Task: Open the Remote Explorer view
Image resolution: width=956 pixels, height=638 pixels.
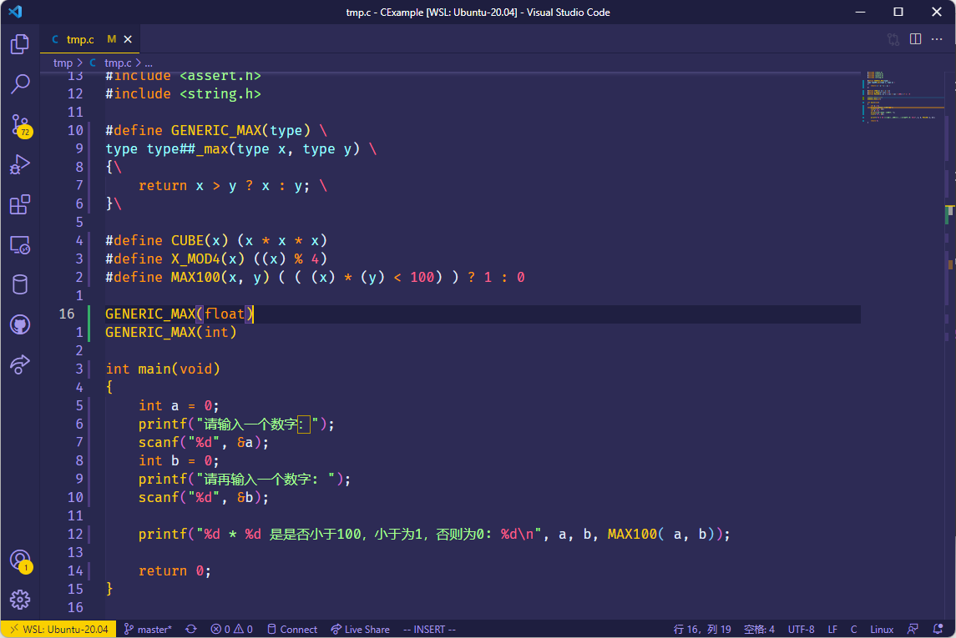Action: [20, 245]
